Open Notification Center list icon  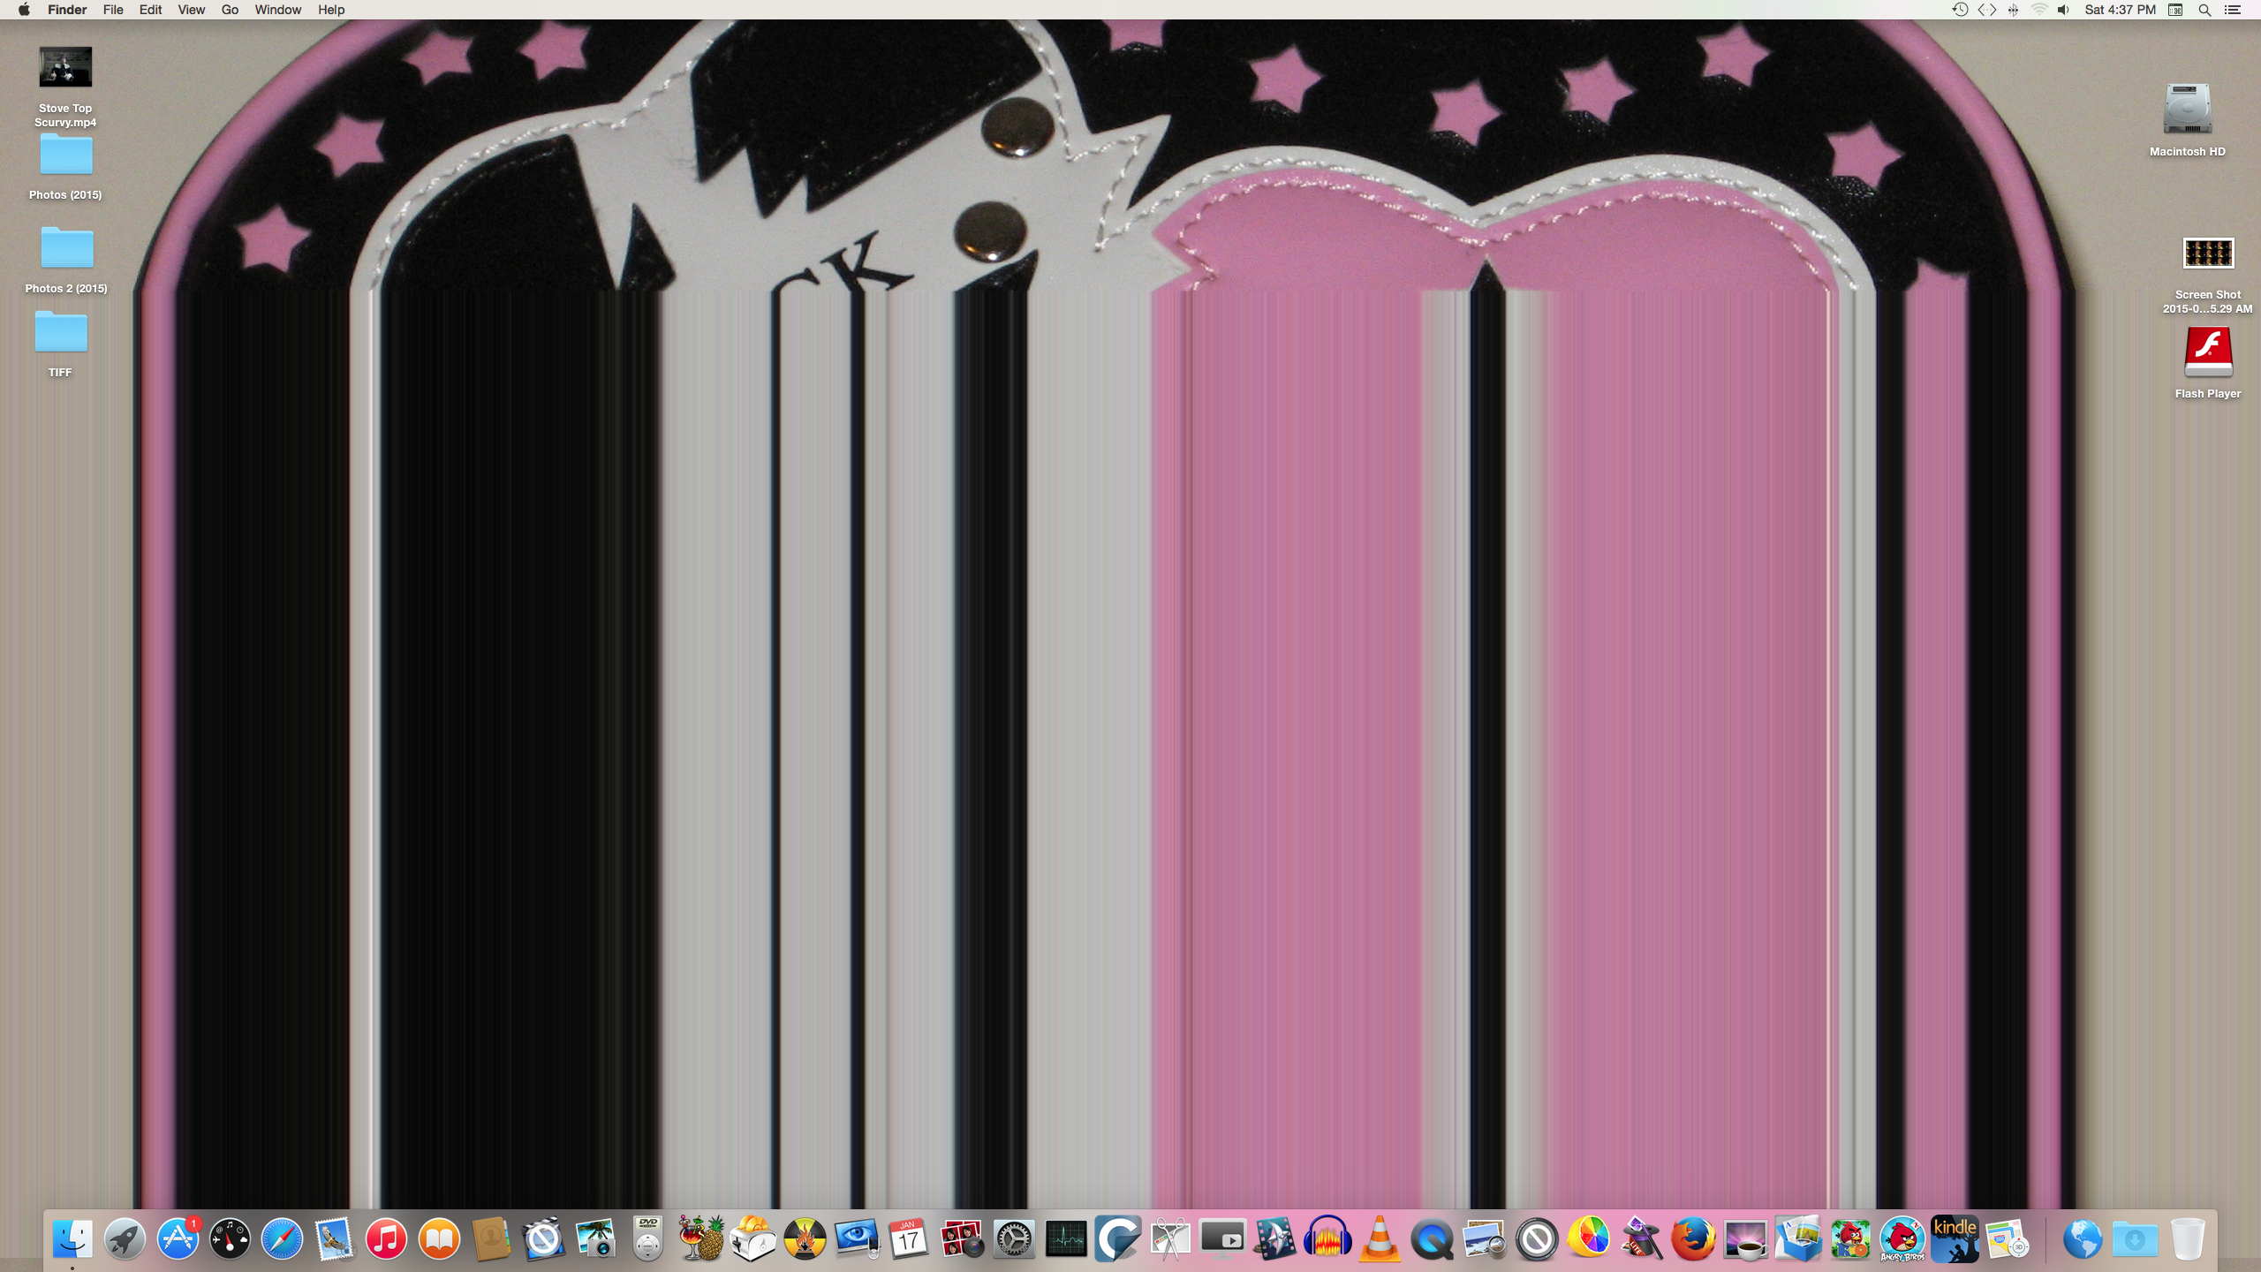point(2233,10)
